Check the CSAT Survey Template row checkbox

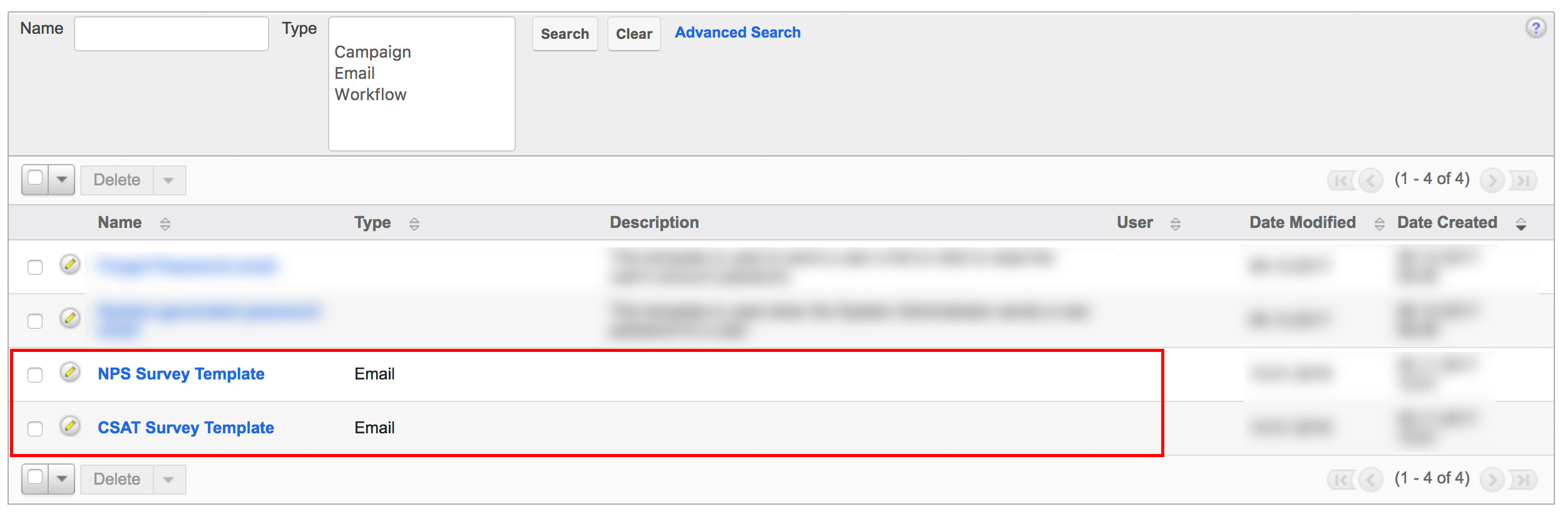click(x=35, y=428)
